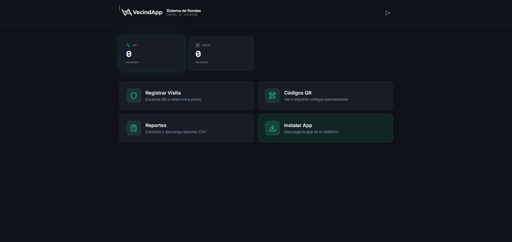Click 'Descarga la app en tu teléfono' text
The image size is (512, 242).
311,132
